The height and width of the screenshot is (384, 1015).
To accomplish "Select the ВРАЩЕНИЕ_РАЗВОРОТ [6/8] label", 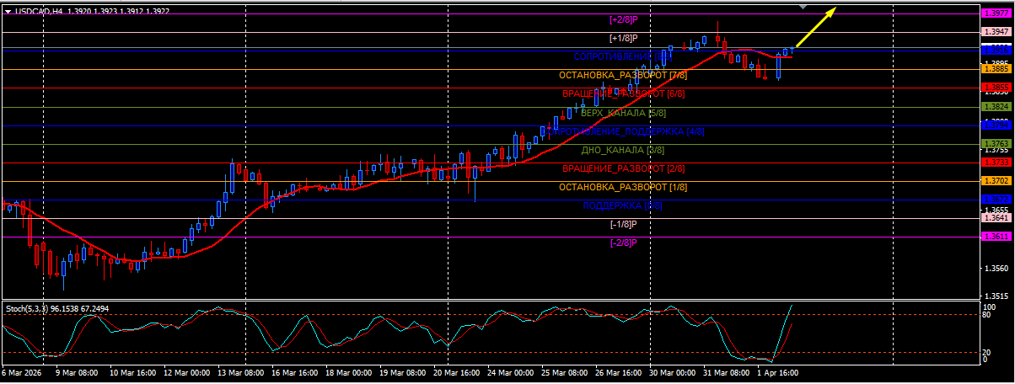I will point(623,93).
